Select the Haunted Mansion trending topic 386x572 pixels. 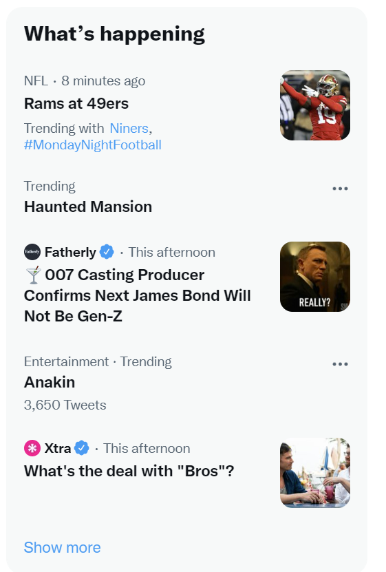point(88,206)
